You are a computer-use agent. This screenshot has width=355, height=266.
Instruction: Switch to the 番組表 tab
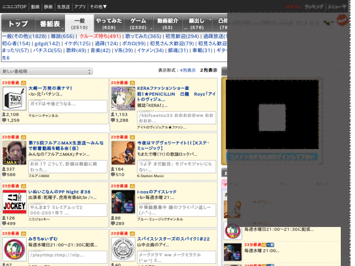click(50, 23)
